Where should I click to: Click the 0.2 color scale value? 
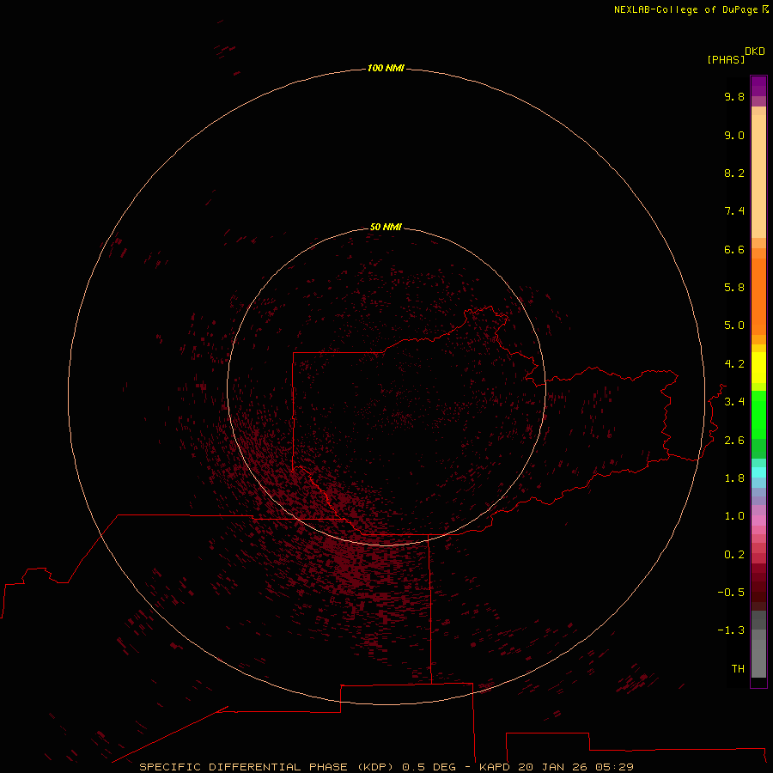[734, 555]
